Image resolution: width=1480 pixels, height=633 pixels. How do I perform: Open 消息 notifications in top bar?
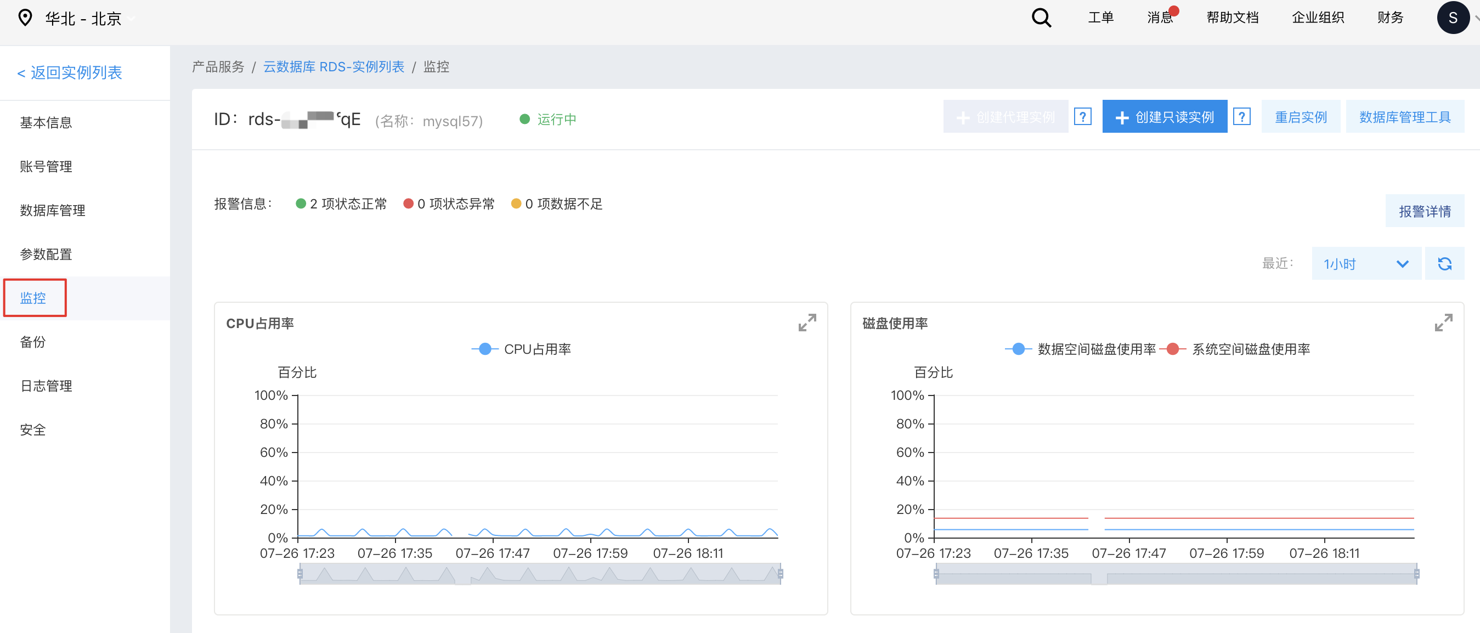point(1160,18)
